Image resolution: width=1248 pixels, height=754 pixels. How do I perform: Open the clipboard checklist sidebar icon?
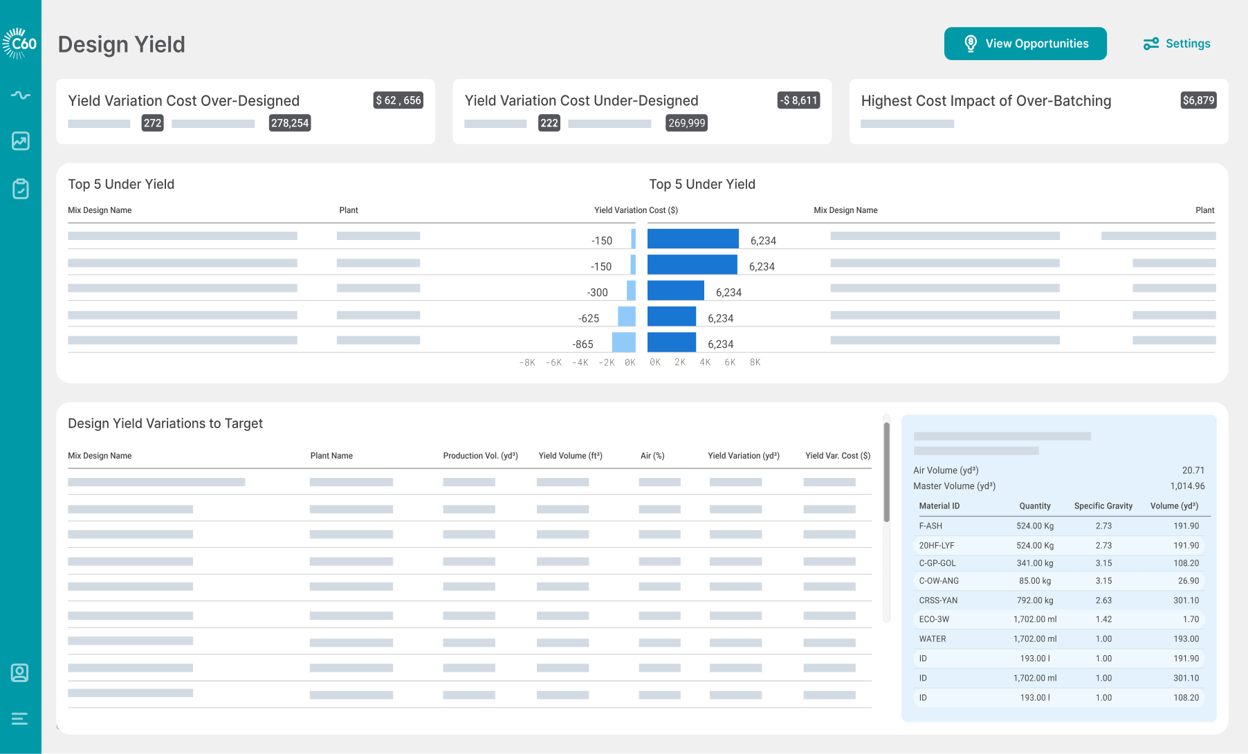21,189
